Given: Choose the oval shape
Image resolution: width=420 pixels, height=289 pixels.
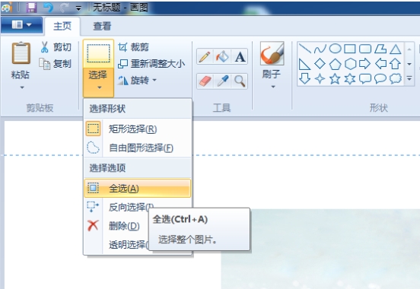Looking at the screenshot, I should (x=335, y=49).
